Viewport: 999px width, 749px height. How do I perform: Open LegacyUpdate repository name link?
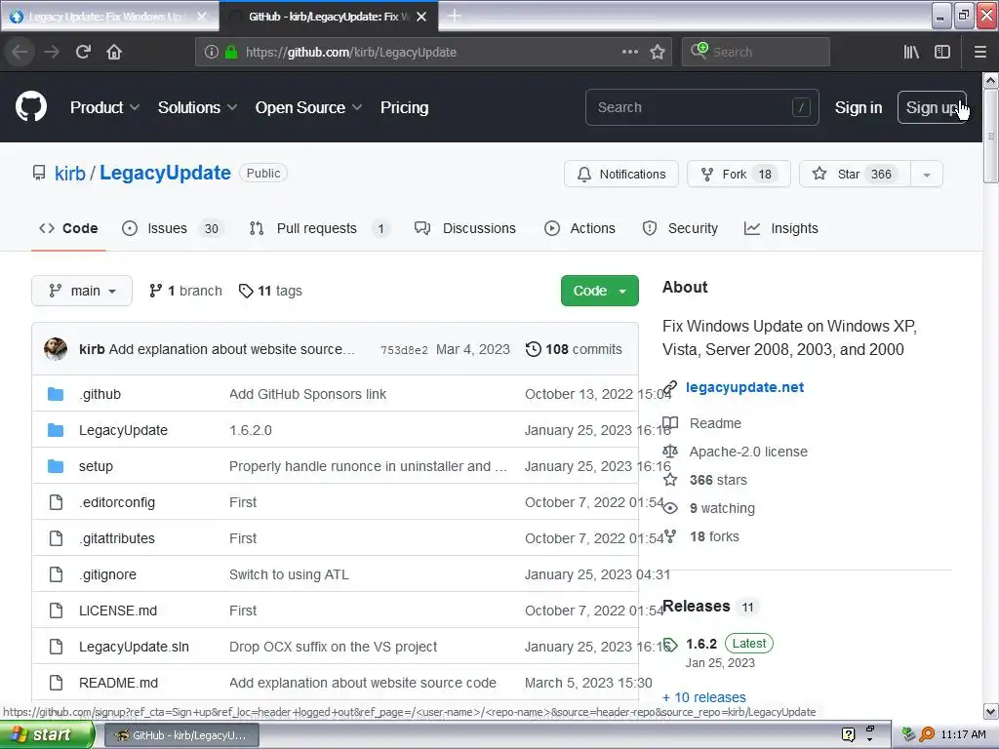(165, 174)
